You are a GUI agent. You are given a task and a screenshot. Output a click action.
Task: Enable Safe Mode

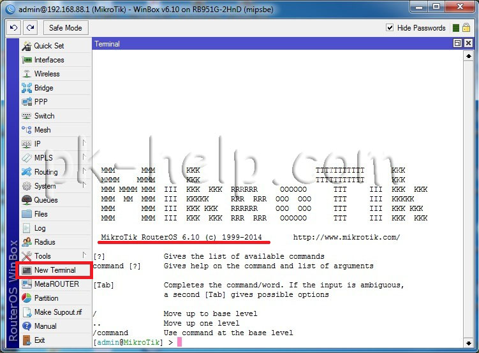click(66, 28)
